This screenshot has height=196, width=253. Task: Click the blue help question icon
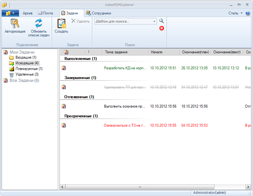[x=248, y=13]
